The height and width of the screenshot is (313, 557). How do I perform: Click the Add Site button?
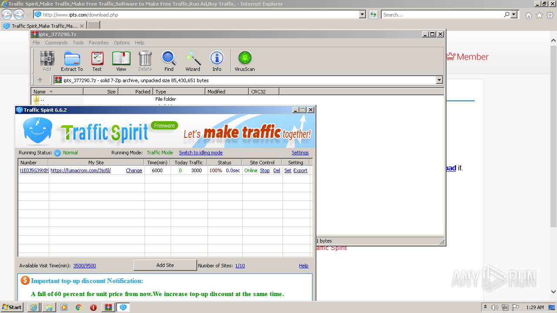click(165, 265)
